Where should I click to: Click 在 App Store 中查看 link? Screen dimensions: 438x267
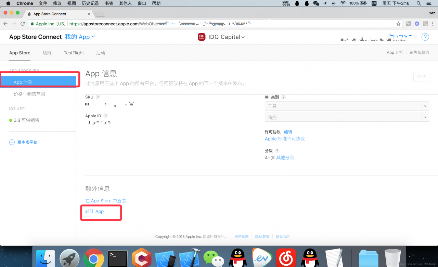(106, 201)
